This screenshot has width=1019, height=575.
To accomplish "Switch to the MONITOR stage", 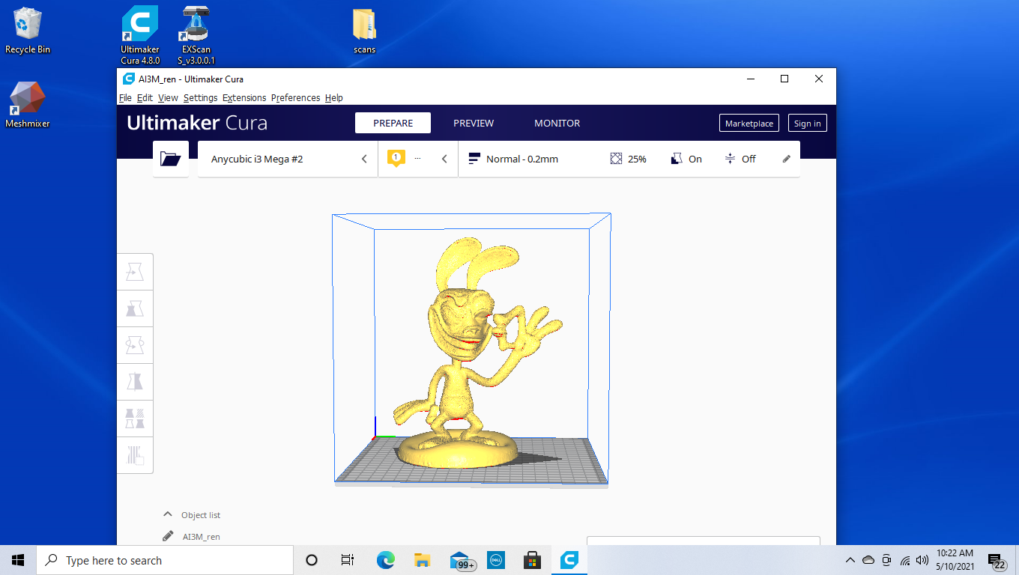I will [x=557, y=123].
